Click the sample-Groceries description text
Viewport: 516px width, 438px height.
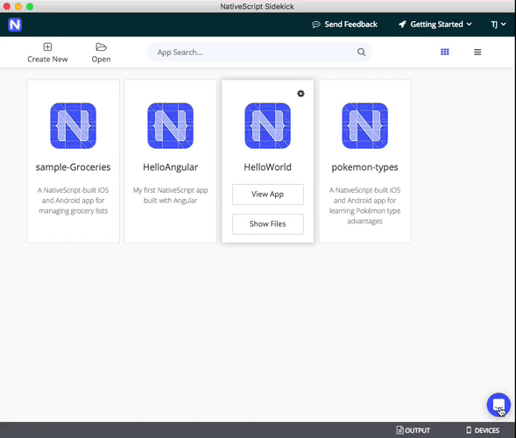pyautogui.click(x=73, y=201)
